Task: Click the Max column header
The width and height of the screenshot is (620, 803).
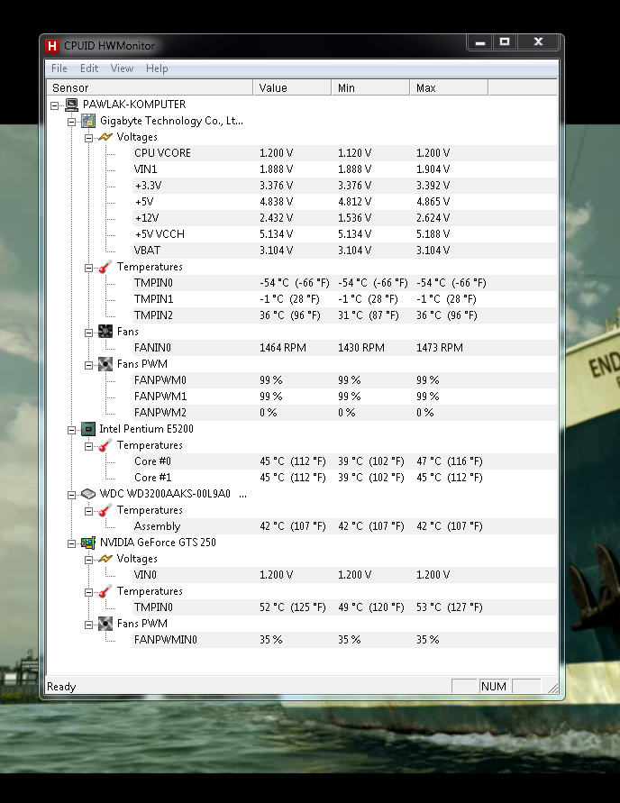Action: click(449, 88)
